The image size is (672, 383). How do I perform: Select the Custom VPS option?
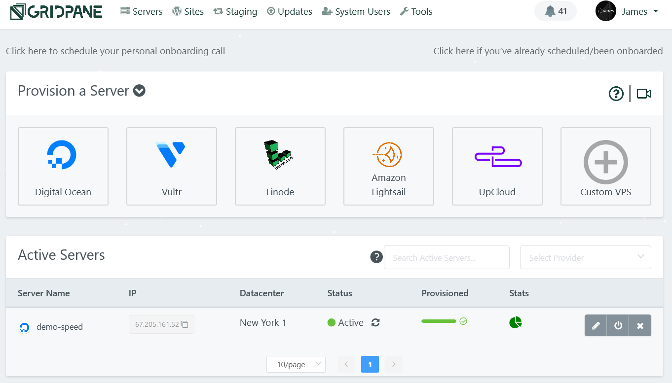606,166
